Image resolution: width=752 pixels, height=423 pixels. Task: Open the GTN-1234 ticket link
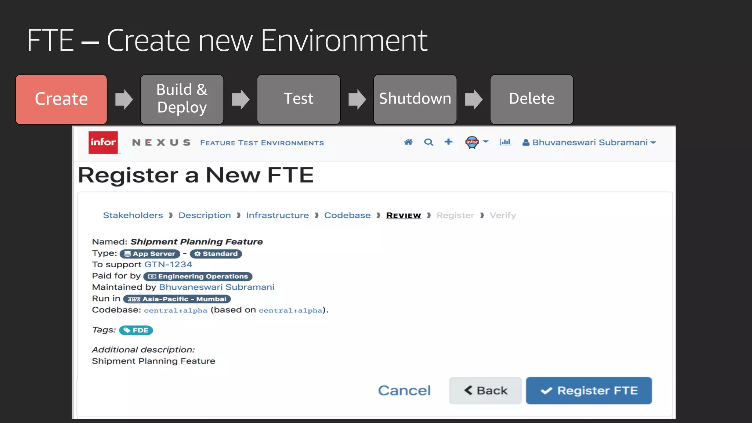tap(168, 264)
